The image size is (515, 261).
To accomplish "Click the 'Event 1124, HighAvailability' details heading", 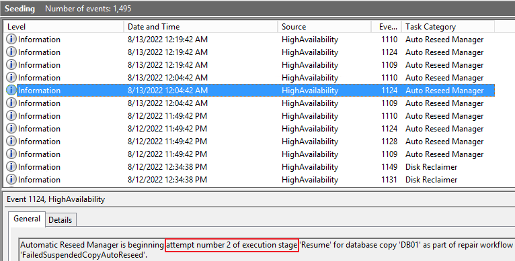I will (56, 199).
